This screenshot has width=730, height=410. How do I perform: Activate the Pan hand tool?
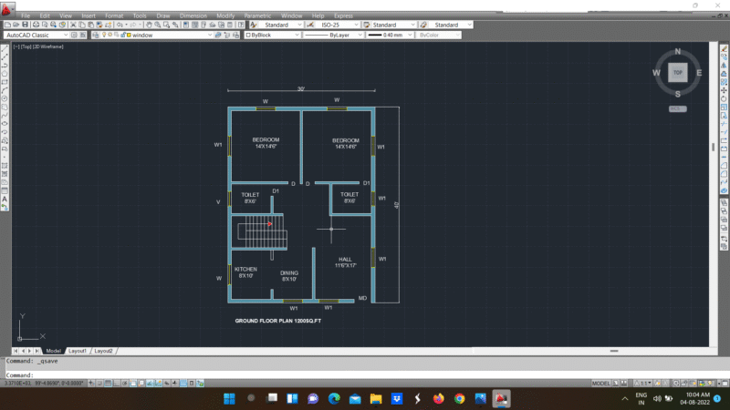tap(149, 25)
